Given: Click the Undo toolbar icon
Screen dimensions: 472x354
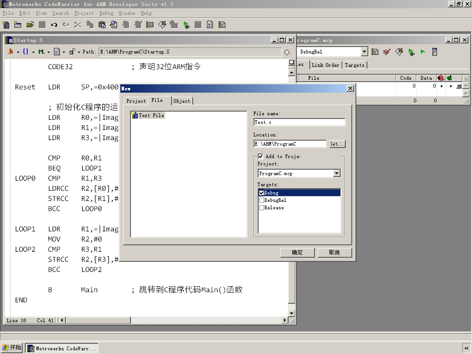Looking at the screenshot, I should 54,25.
